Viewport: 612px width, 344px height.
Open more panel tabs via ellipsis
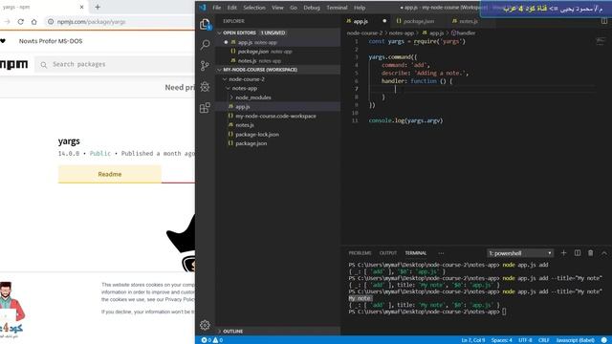coord(441,253)
